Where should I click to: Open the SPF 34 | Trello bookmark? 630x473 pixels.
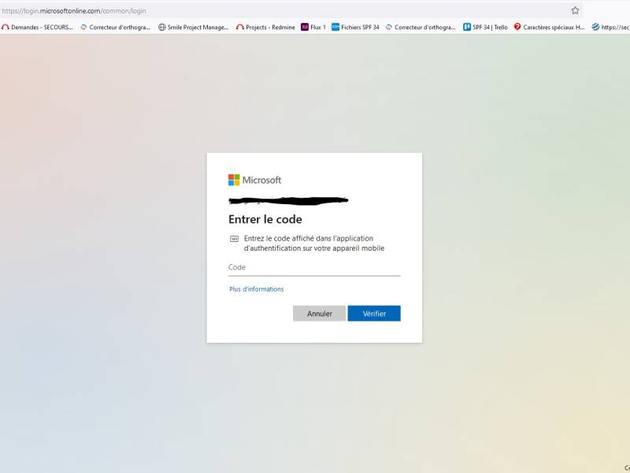[x=485, y=28]
